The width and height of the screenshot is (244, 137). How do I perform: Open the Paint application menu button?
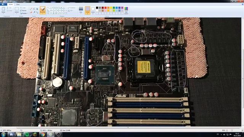3,4
